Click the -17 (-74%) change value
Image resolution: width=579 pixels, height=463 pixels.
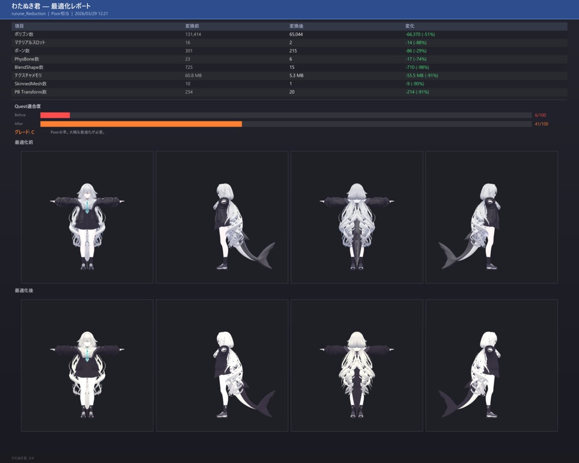tap(416, 59)
